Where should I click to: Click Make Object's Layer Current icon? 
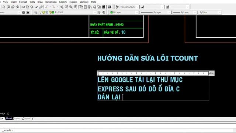click(99, 12)
